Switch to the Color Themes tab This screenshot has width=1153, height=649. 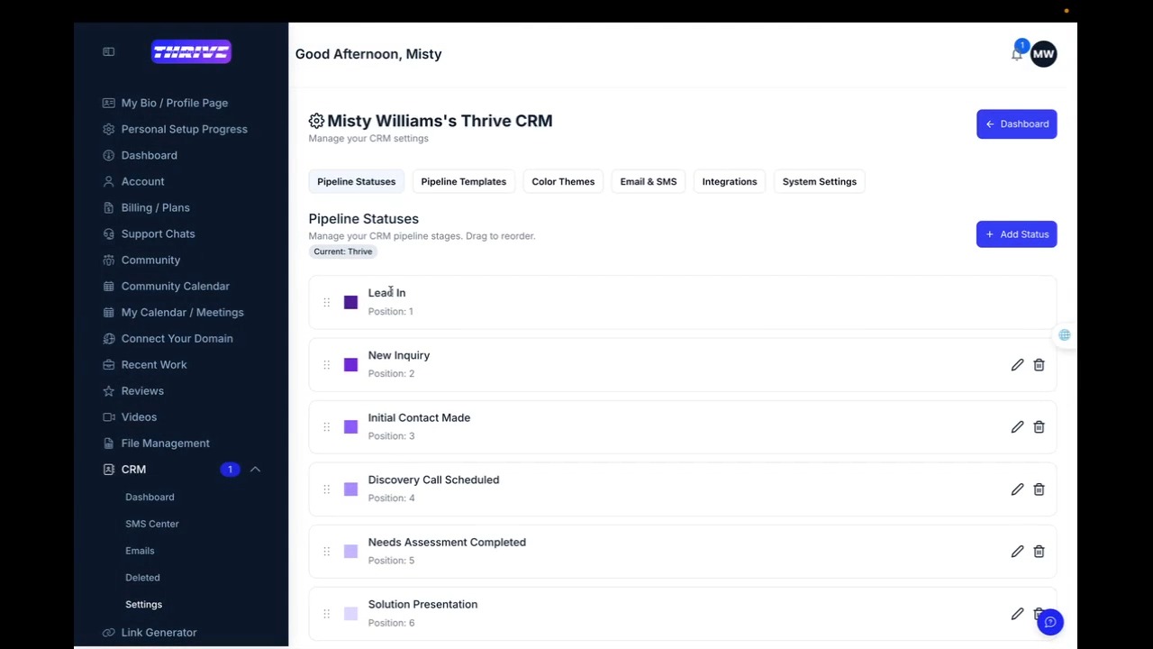(563, 181)
